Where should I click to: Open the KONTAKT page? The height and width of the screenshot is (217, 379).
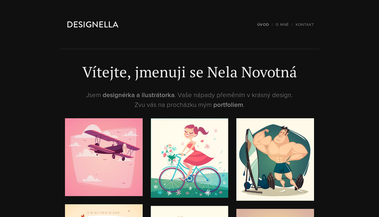tap(304, 24)
